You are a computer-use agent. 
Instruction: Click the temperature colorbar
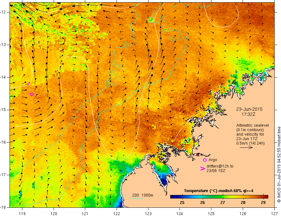[219, 197]
